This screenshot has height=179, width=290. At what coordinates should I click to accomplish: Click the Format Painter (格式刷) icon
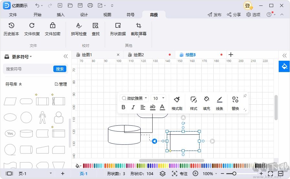pos(177,100)
